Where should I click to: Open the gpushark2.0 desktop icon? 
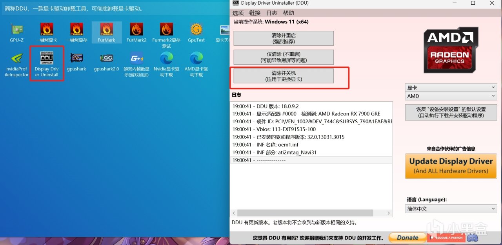(107, 62)
